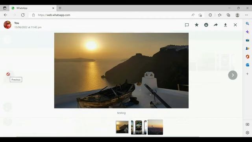Open the sidebar Discover sparkle icon
Screen dimensions: 252x142
[248, 32]
